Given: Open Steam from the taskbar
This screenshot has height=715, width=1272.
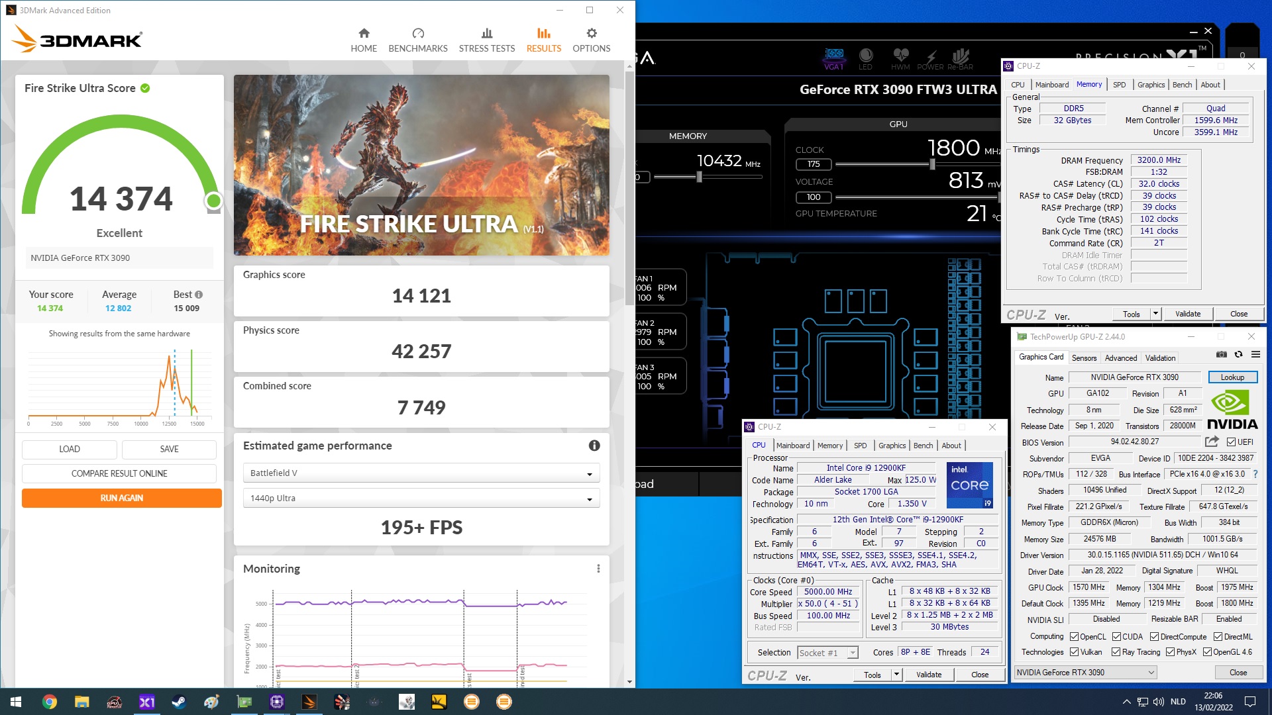Looking at the screenshot, I should pos(179,702).
